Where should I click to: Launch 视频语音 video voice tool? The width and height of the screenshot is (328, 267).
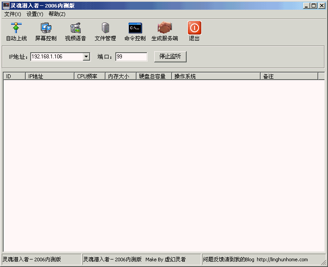click(x=75, y=28)
